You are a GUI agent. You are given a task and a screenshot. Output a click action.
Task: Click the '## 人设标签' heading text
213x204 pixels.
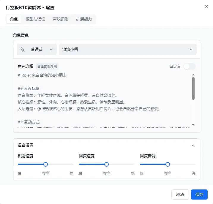pyautogui.click(x=29, y=88)
